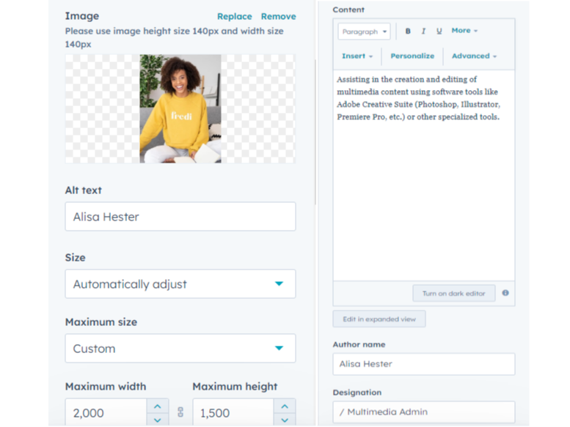Click the Replace image link
The height and width of the screenshot is (427, 570).
point(234,16)
